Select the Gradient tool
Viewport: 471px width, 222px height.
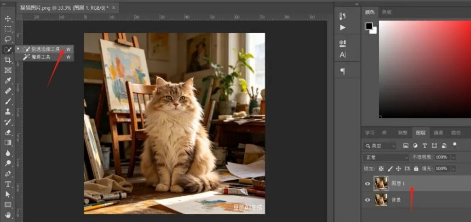(x=8, y=143)
